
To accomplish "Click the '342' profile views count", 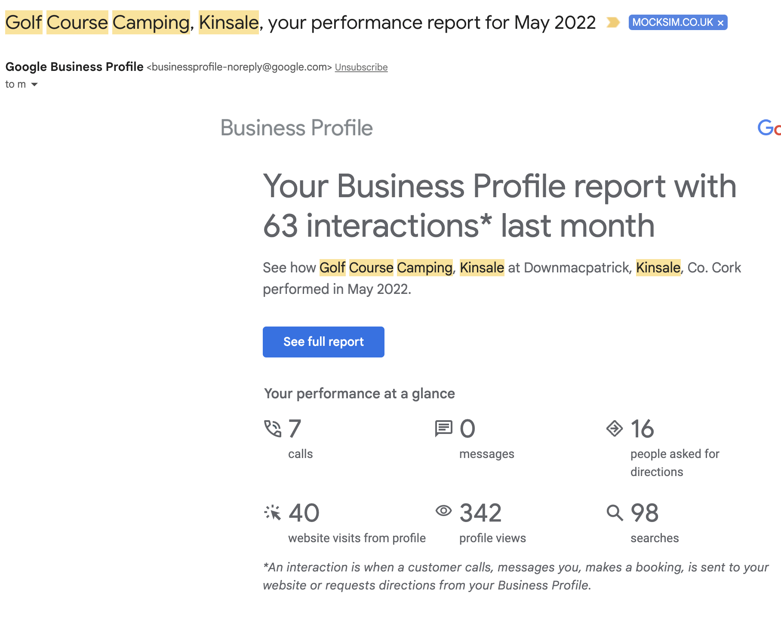I will click(481, 513).
